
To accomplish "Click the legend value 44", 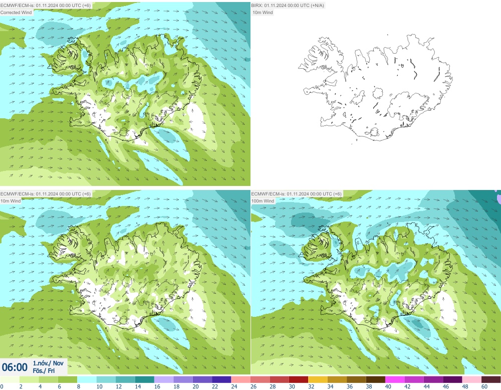I will click(426, 386).
